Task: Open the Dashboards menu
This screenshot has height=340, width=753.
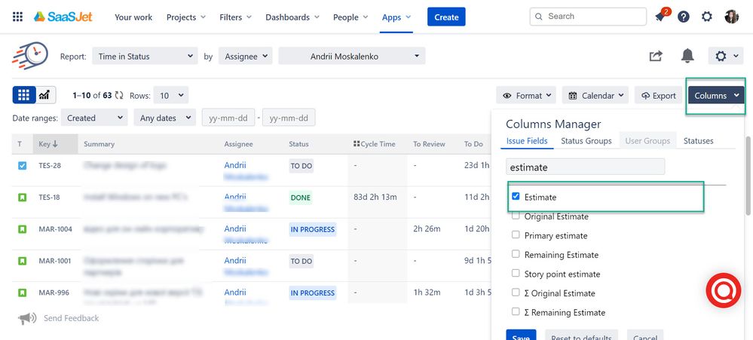Action: [292, 17]
